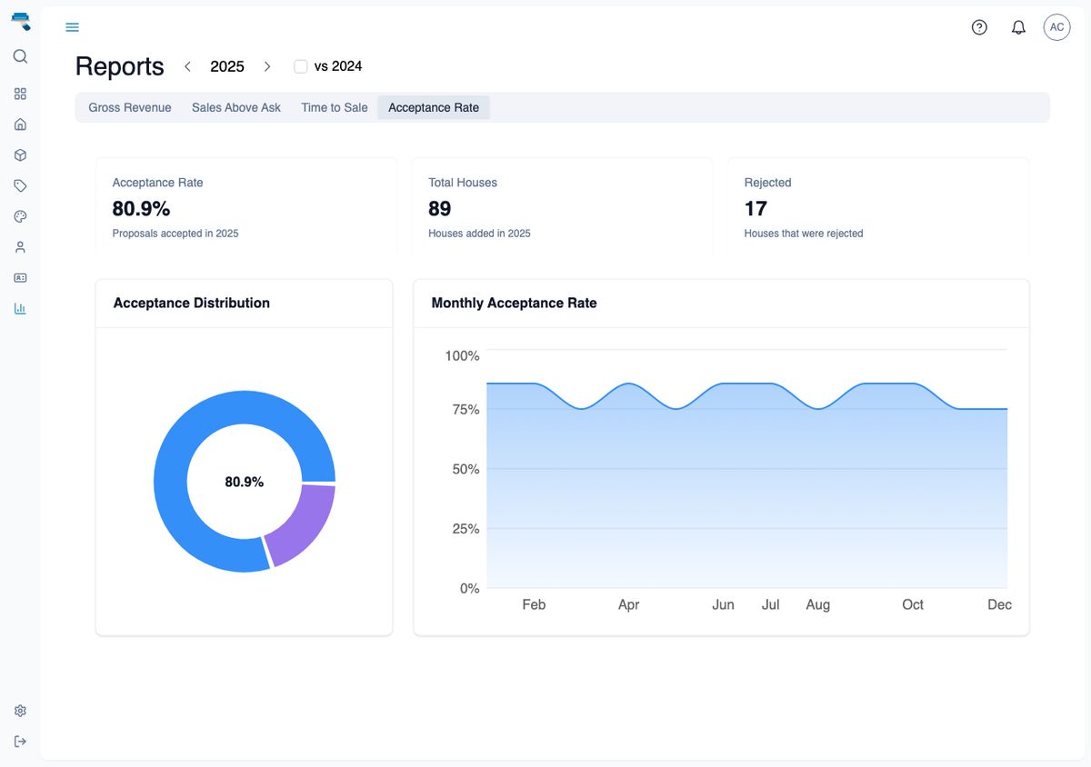The image size is (1091, 767).
Task: Click the Rejected value 17
Action: [x=756, y=209]
